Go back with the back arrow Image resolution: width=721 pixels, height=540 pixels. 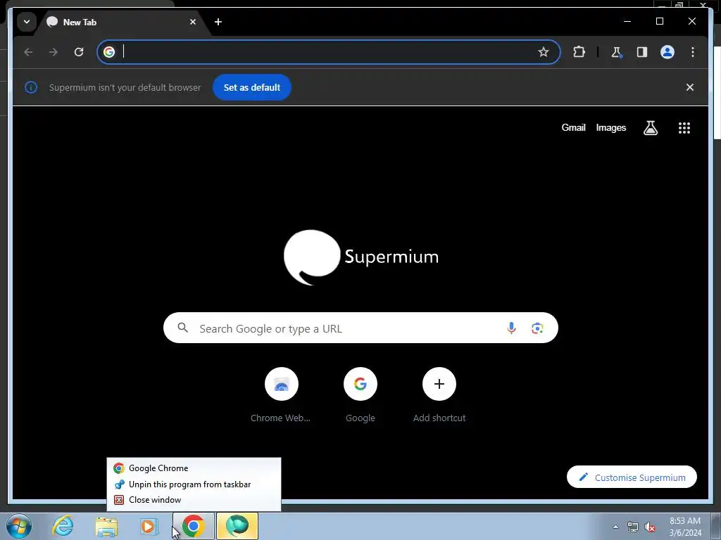coord(28,52)
